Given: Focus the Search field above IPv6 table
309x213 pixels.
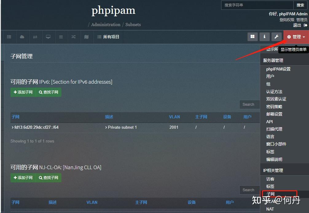Looking at the screenshot, I should 250,105.
